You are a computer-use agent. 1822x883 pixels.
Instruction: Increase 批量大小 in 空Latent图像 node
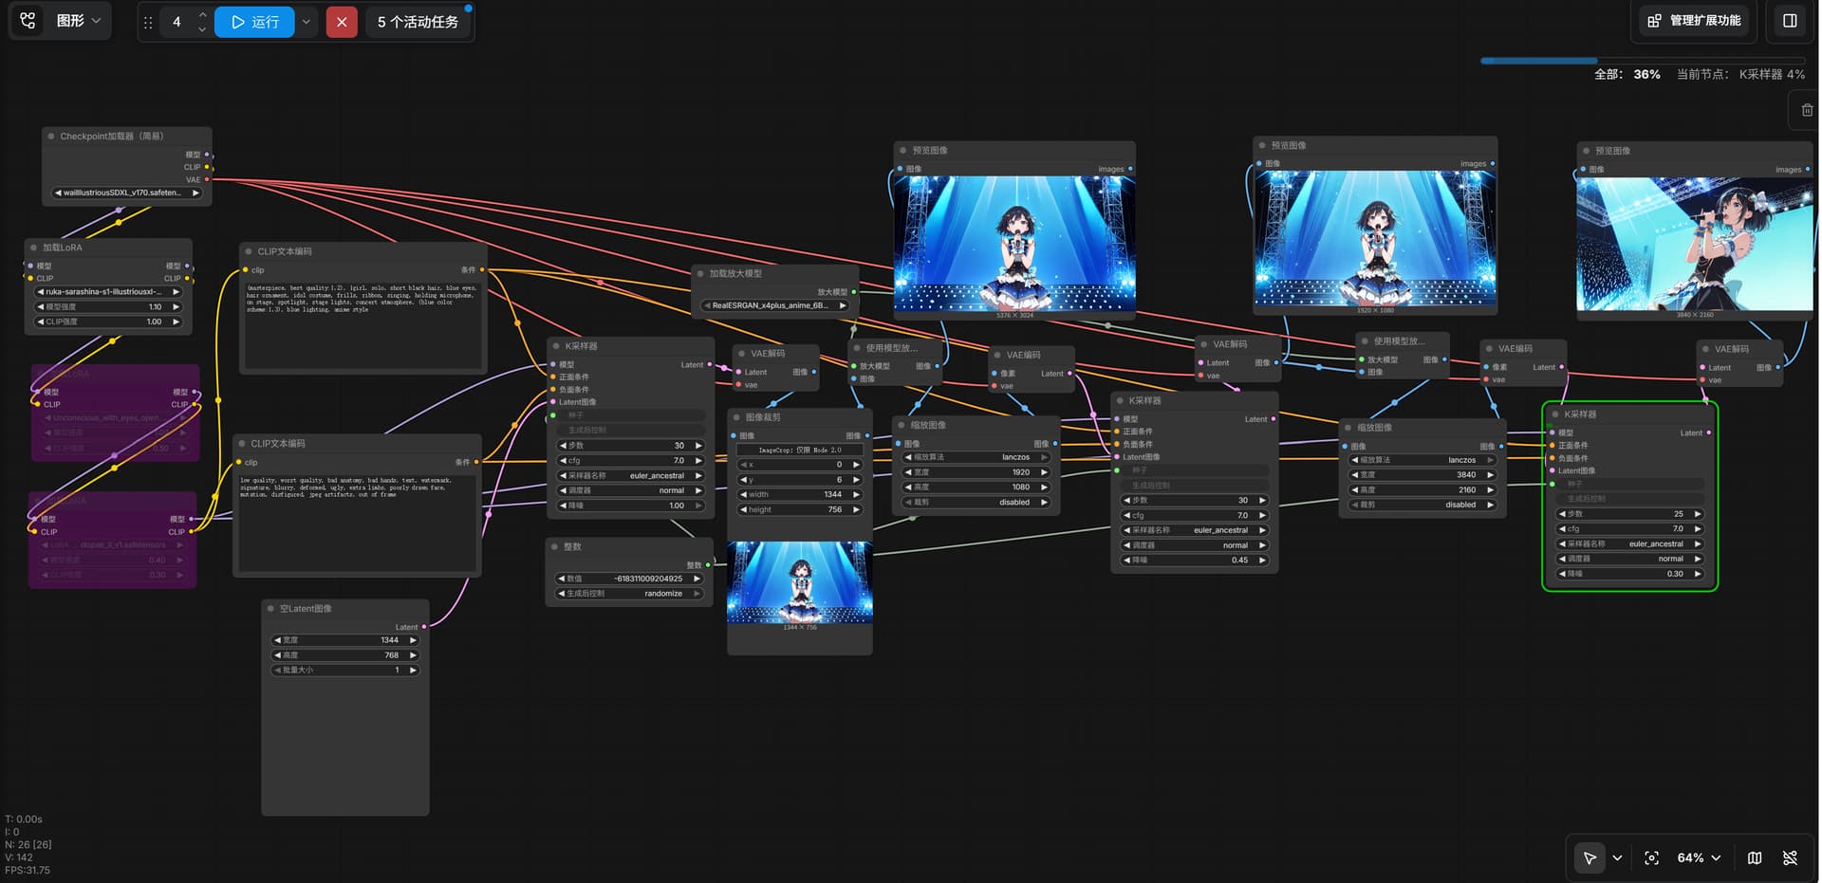413,671
